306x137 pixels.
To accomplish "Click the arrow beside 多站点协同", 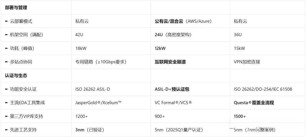I will [7, 62].
